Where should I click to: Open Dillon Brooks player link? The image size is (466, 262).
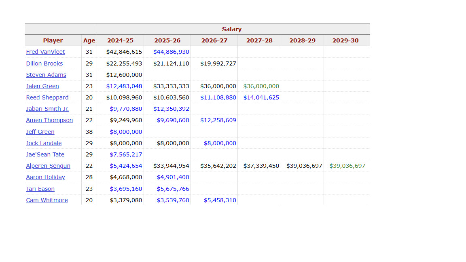point(44,63)
